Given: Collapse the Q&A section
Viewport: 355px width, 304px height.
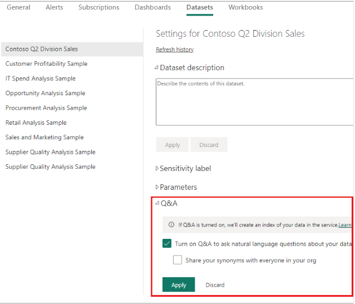Looking at the screenshot, I should coord(157,203).
